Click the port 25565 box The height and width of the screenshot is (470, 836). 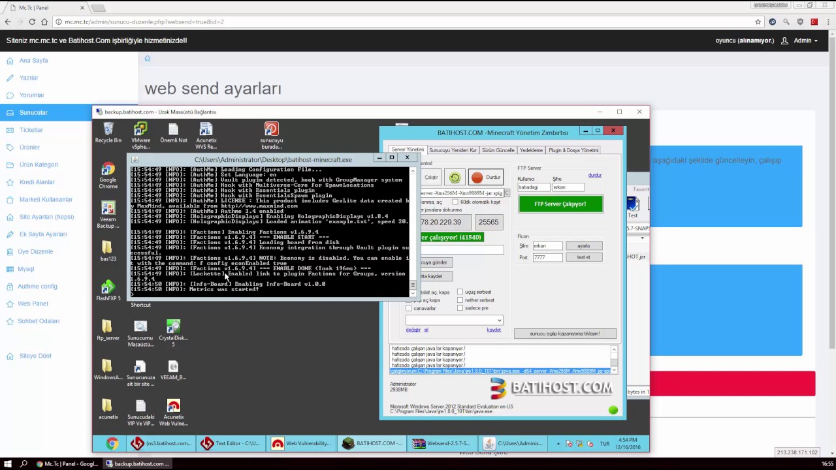[x=489, y=222]
